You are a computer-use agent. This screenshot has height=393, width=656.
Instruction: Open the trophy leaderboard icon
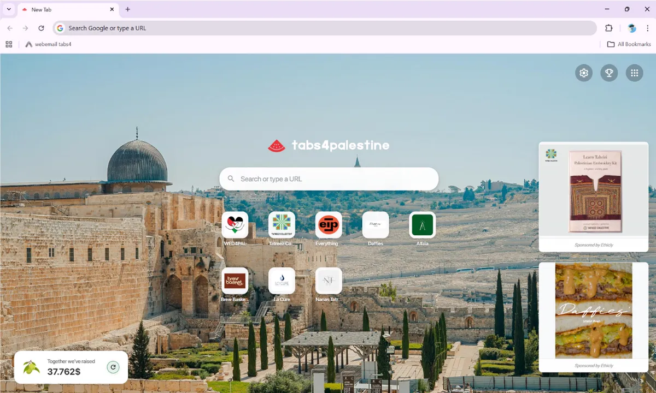pyautogui.click(x=609, y=73)
